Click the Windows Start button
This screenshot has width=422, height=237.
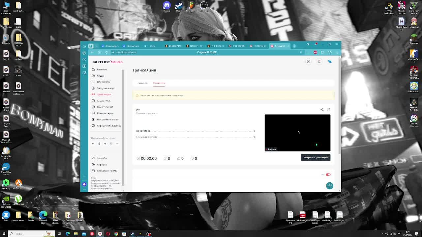pyautogui.click(x=4, y=234)
